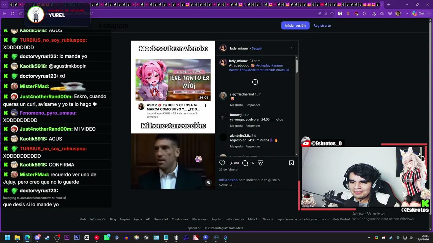The width and height of the screenshot is (433, 243).
Task: Open the Copilot Chat button
Action: click(418, 13)
